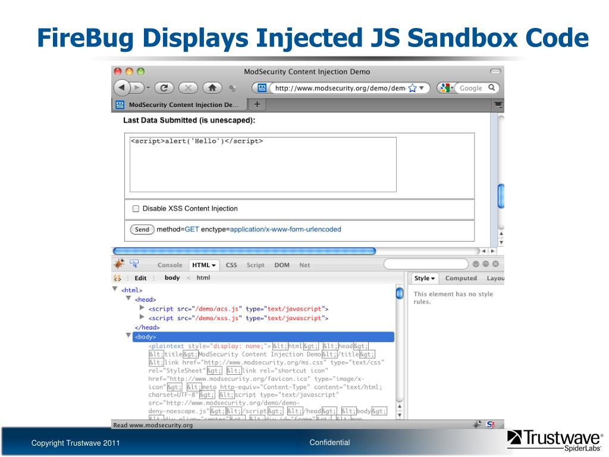Click the HTML panel vertical scrollbar thumb

[400, 293]
